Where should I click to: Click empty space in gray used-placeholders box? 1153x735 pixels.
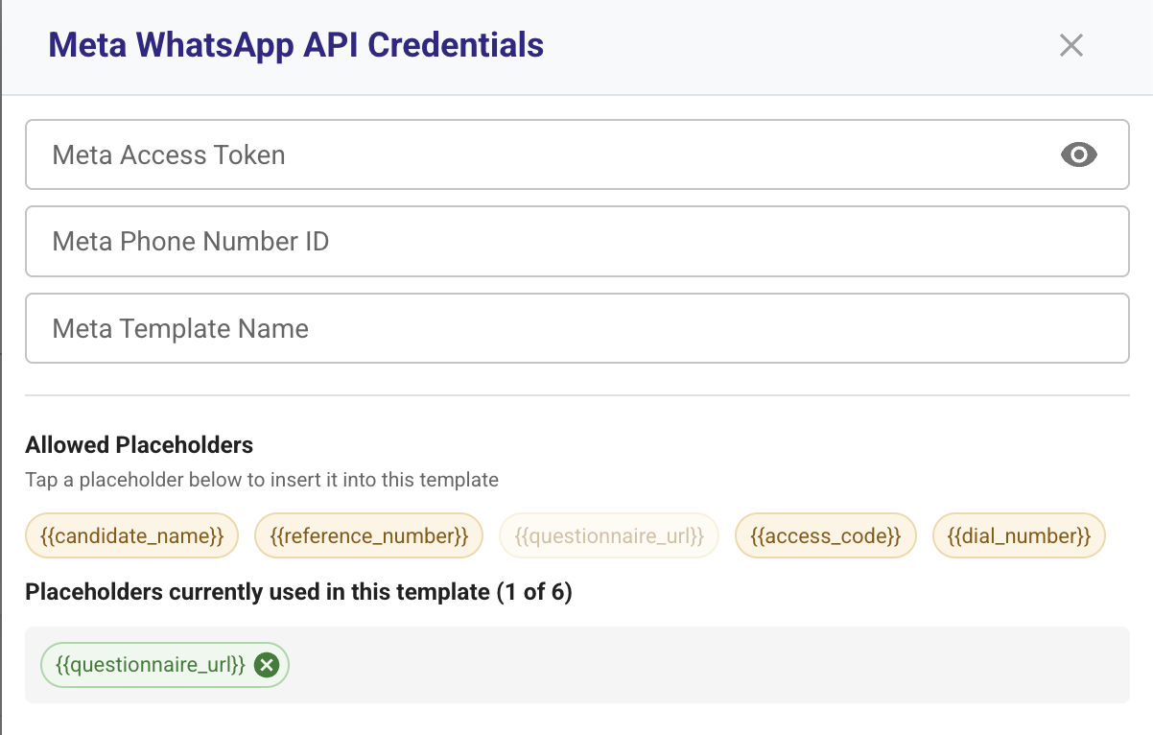pyautogui.click(x=710, y=665)
